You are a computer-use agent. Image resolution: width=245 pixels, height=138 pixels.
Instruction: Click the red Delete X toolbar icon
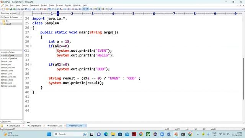pos(45,9)
